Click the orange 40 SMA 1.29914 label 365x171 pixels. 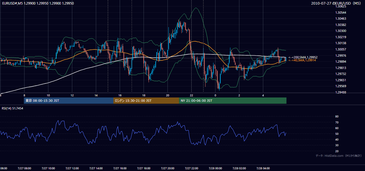(x=302, y=60)
